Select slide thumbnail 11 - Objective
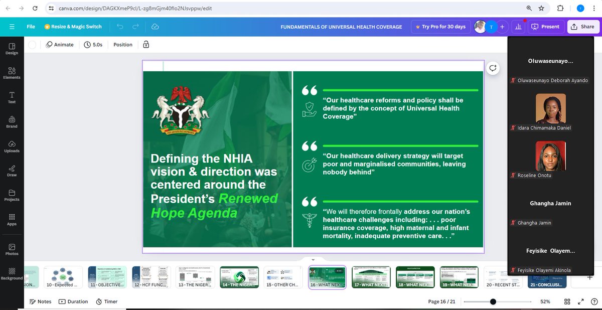Image resolution: width=602 pixels, height=310 pixels. tap(107, 277)
